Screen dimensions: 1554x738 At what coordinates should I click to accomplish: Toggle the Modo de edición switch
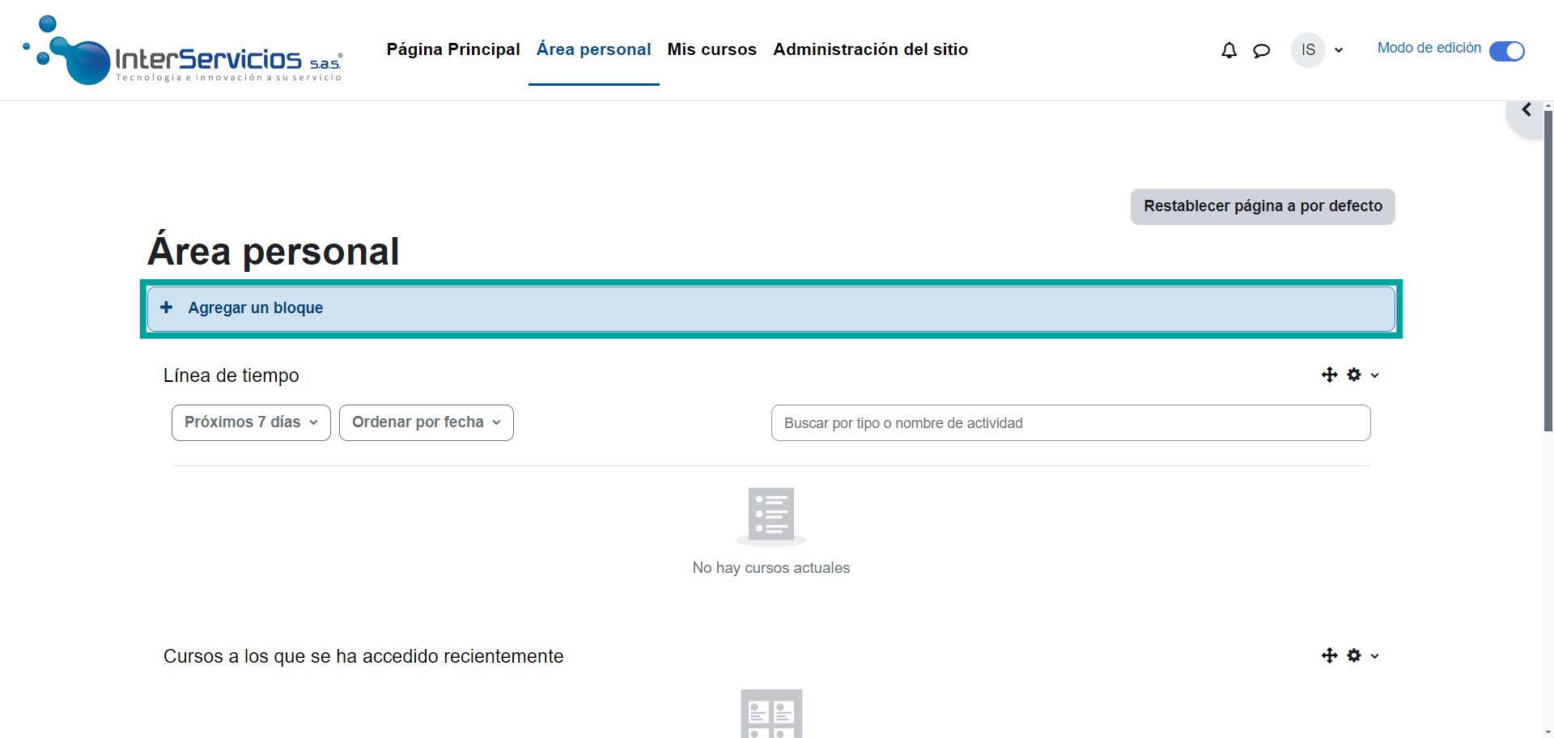pyautogui.click(x=1506, y=51)
